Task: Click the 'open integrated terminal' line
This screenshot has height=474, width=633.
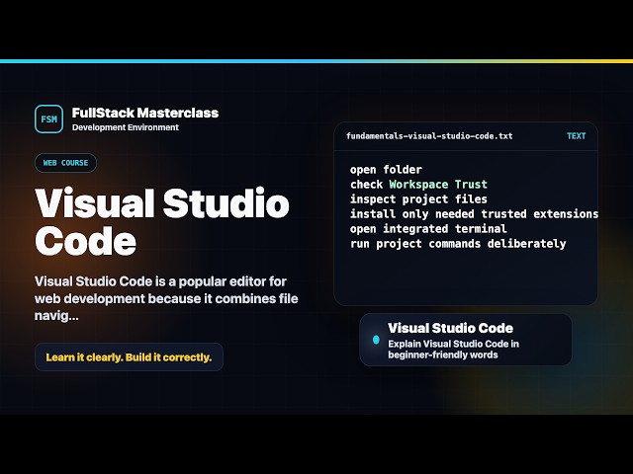Action: pos(428,229)
